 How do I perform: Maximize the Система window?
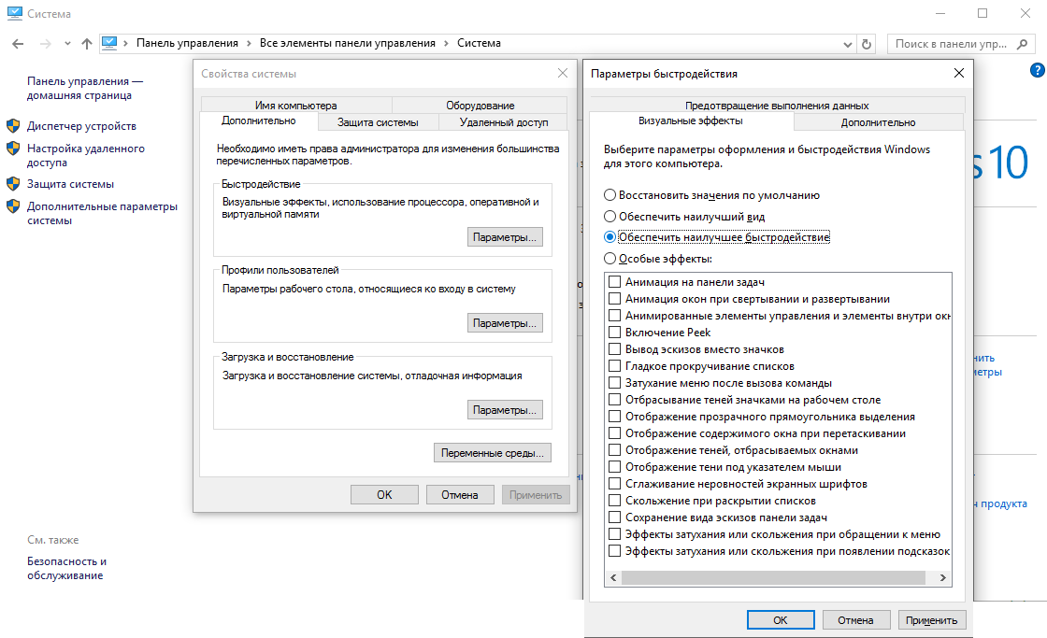(982, 13)
